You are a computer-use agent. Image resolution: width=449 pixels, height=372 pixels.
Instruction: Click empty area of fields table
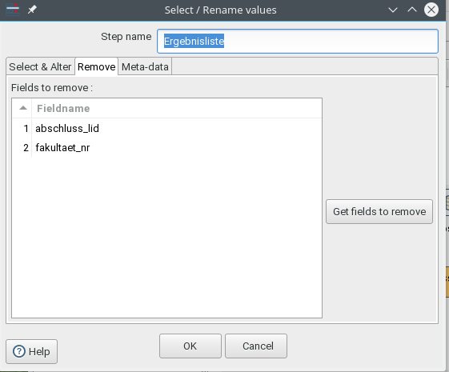(x=167, y=238)
